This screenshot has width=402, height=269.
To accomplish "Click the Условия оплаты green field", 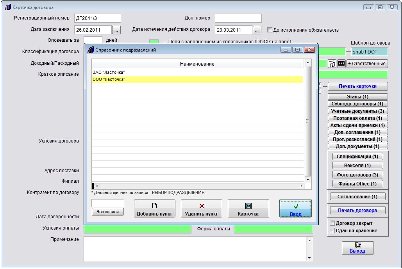I will [138, 229].
